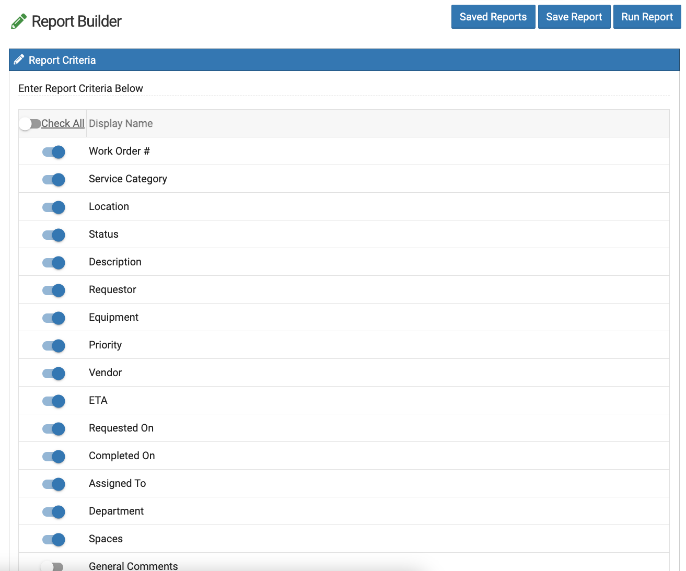This screenshot has height=571, width=686.
Task: Click the Report Builder page title
Action: click(x=76, y=21)
